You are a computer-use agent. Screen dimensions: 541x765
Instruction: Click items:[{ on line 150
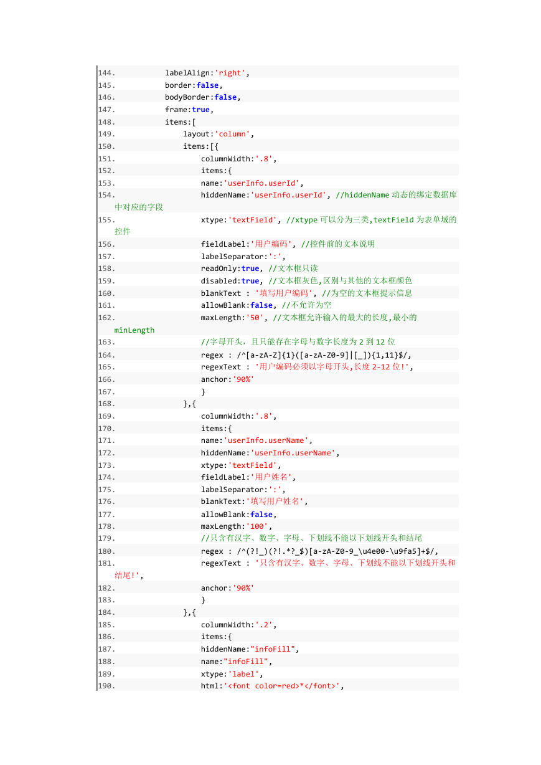point(200,146)
